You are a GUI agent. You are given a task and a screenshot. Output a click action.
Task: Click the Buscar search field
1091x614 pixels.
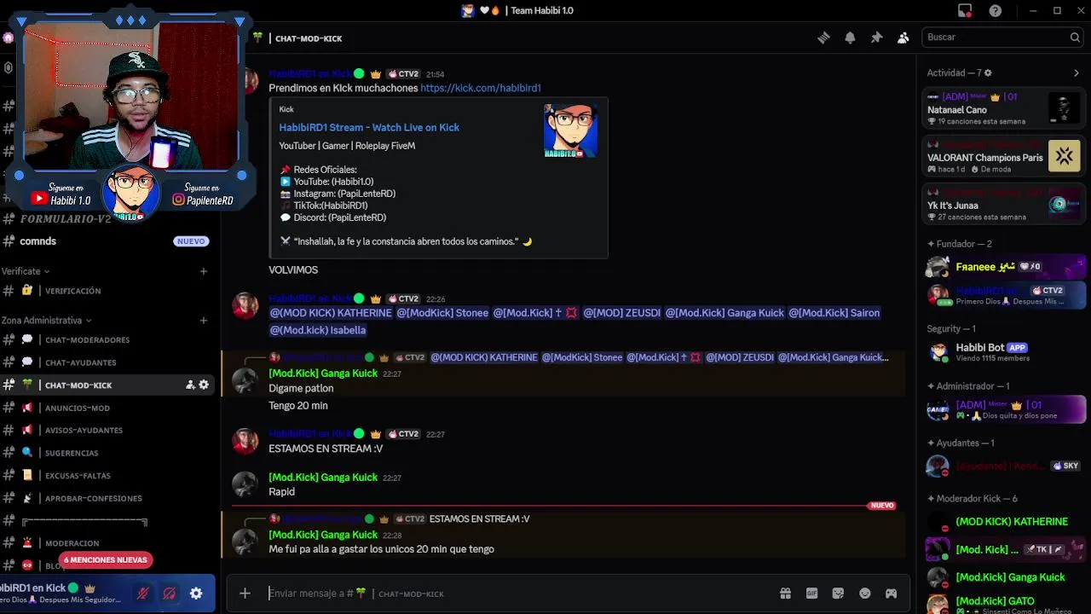[x=1002, y=38]
